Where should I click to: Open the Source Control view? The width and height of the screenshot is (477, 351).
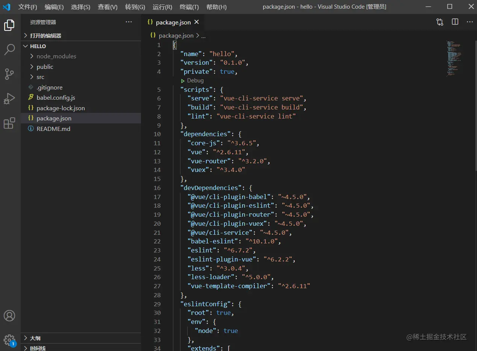9,74
